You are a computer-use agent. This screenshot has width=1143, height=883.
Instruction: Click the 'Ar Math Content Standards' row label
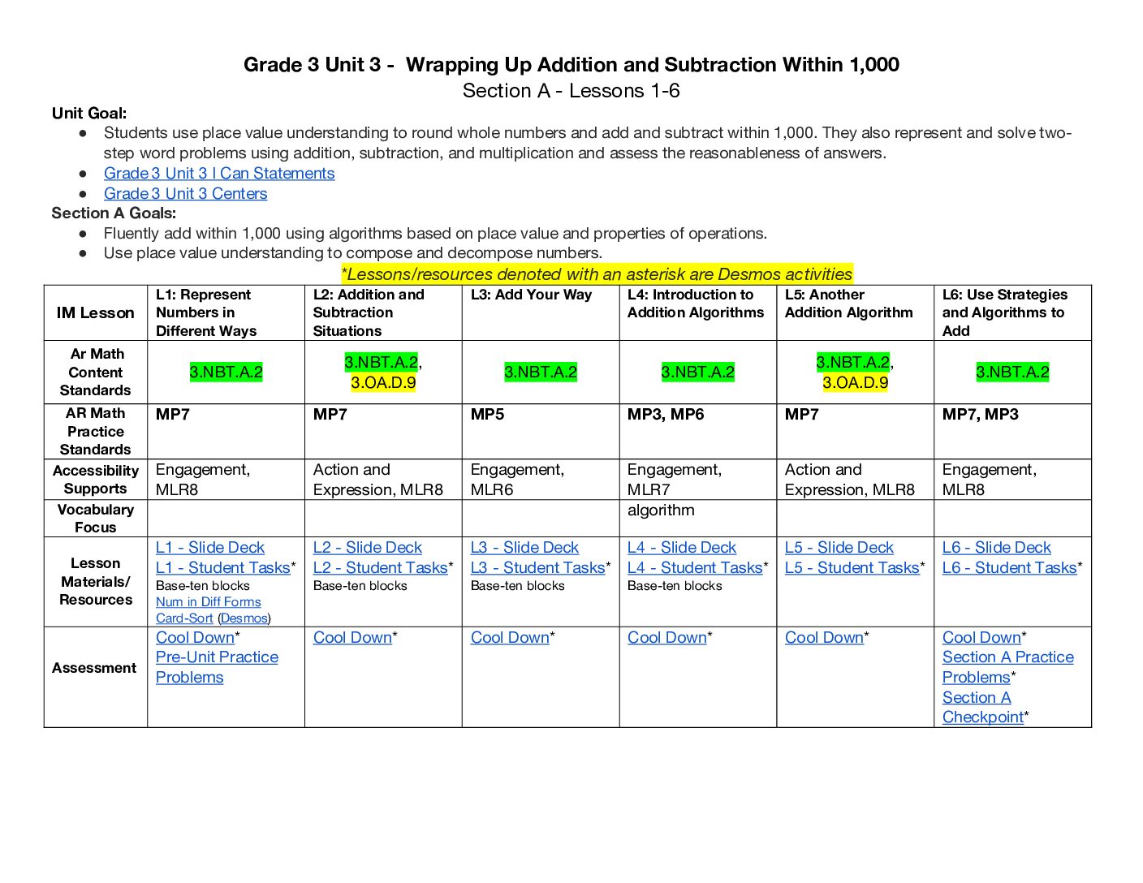96,373
